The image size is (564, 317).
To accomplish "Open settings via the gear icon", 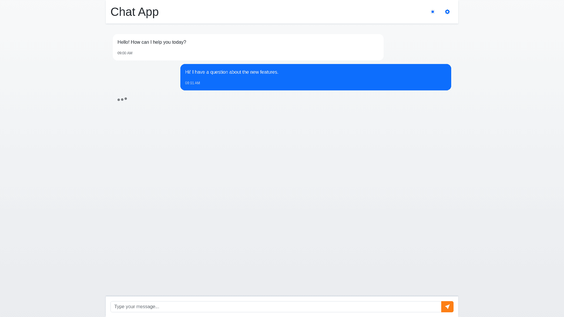I will point(447,12).
